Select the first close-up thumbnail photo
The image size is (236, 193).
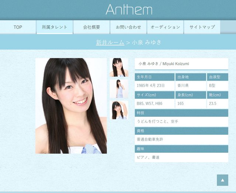pos(119,67)
